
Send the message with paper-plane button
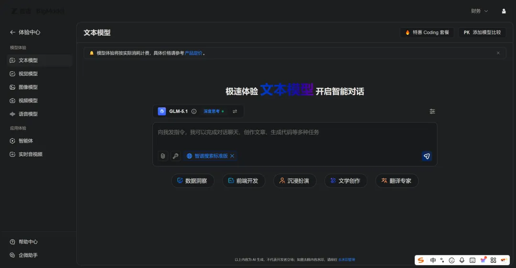click(427, 156)
